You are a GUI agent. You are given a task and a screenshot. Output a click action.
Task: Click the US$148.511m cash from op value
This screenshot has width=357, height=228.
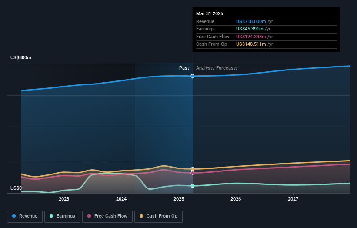(251, 44)
